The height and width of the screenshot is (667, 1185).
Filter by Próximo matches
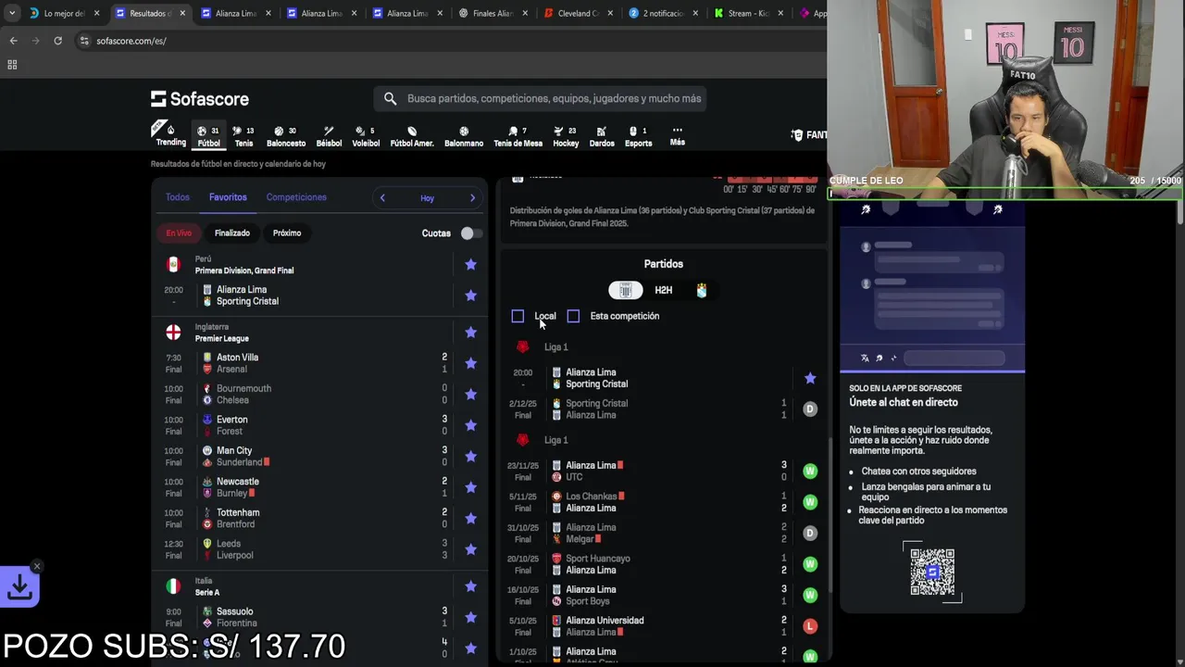click(x=287, y=233)
